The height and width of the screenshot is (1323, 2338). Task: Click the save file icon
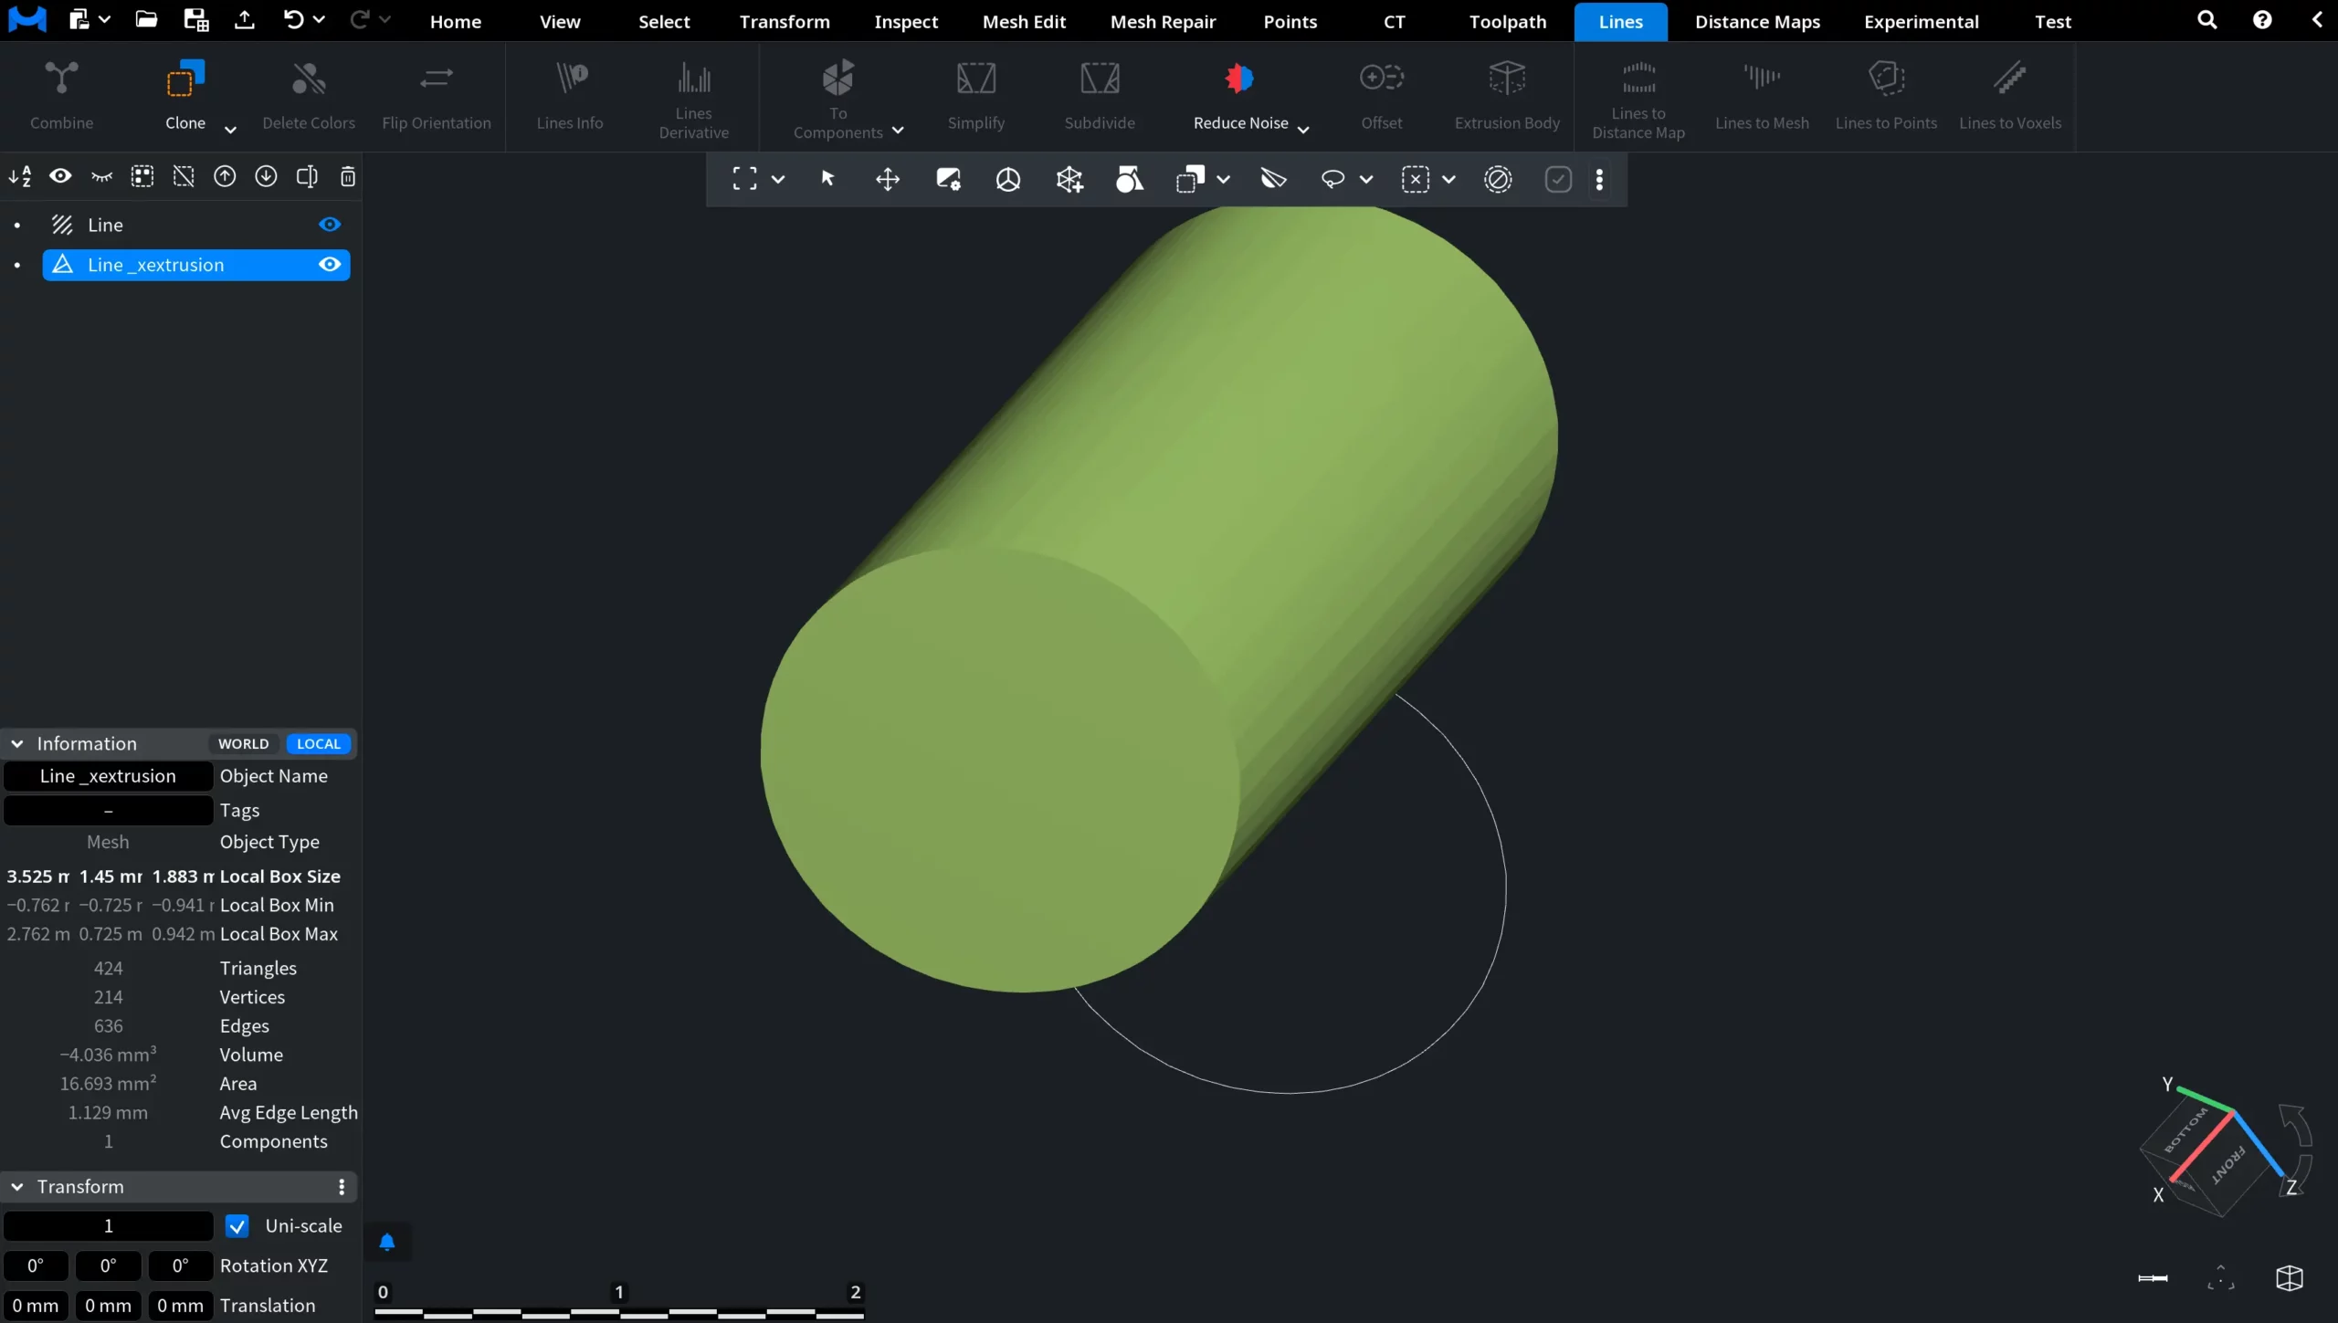click(195, 19)
